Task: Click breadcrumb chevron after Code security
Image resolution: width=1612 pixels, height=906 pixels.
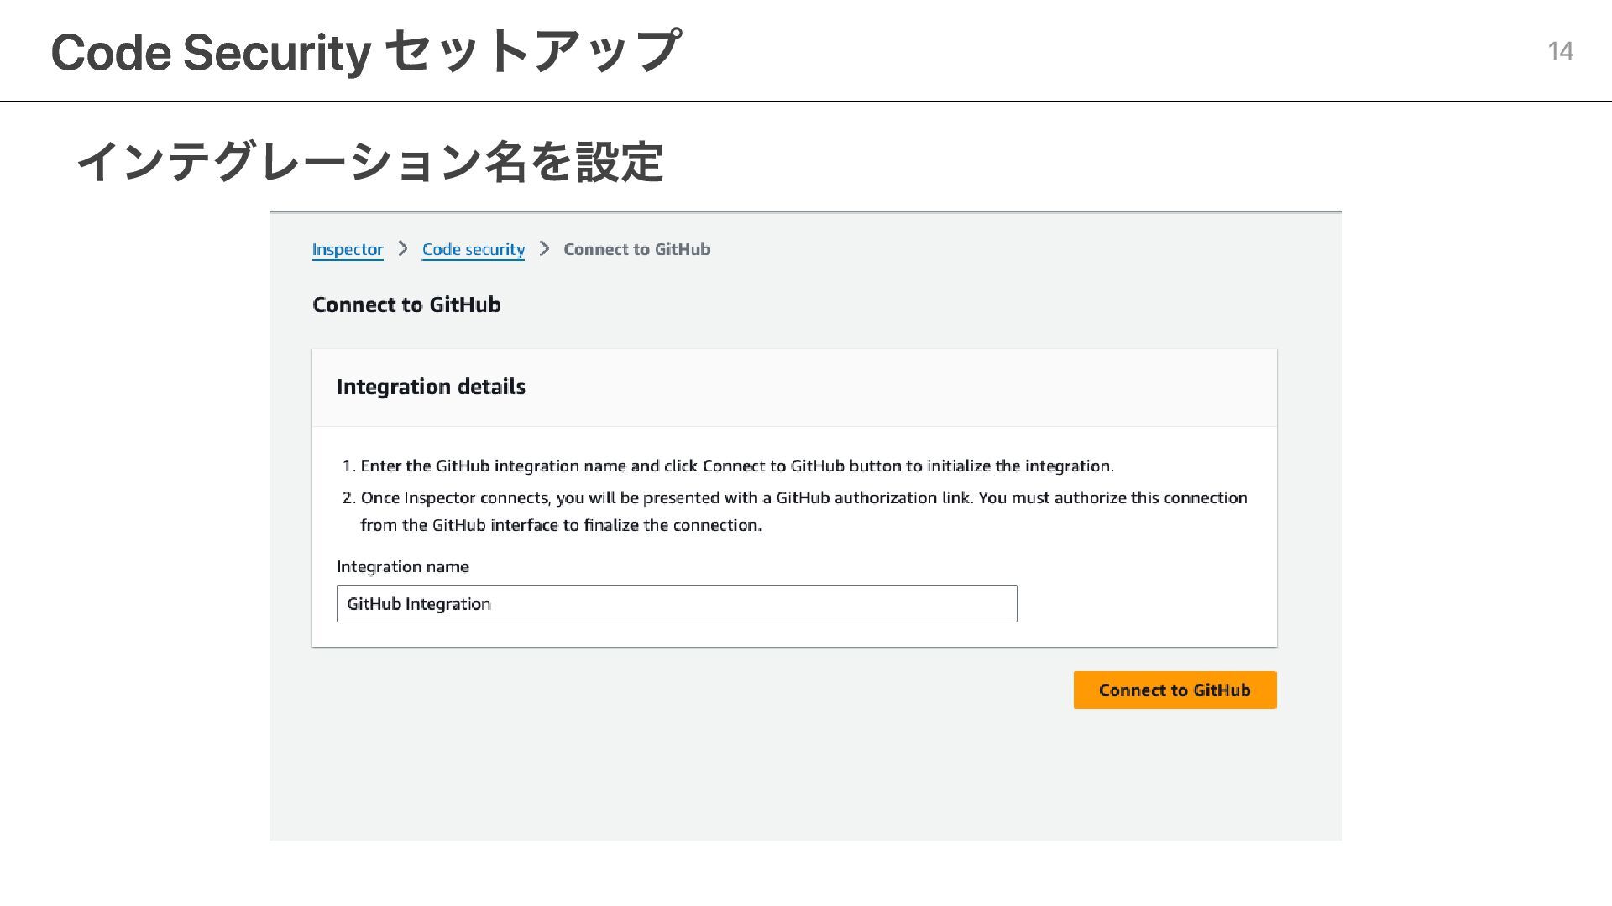Action: (544, 249)
